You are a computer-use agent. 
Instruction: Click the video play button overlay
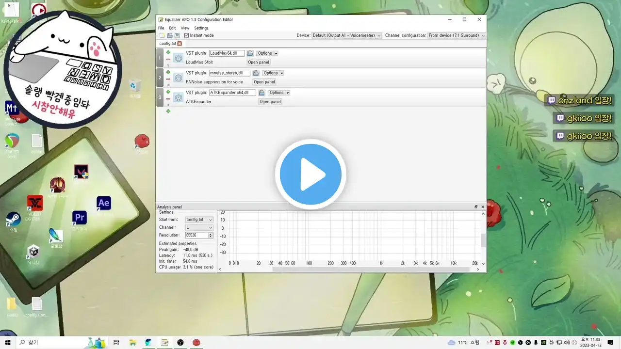coord(310,174)
